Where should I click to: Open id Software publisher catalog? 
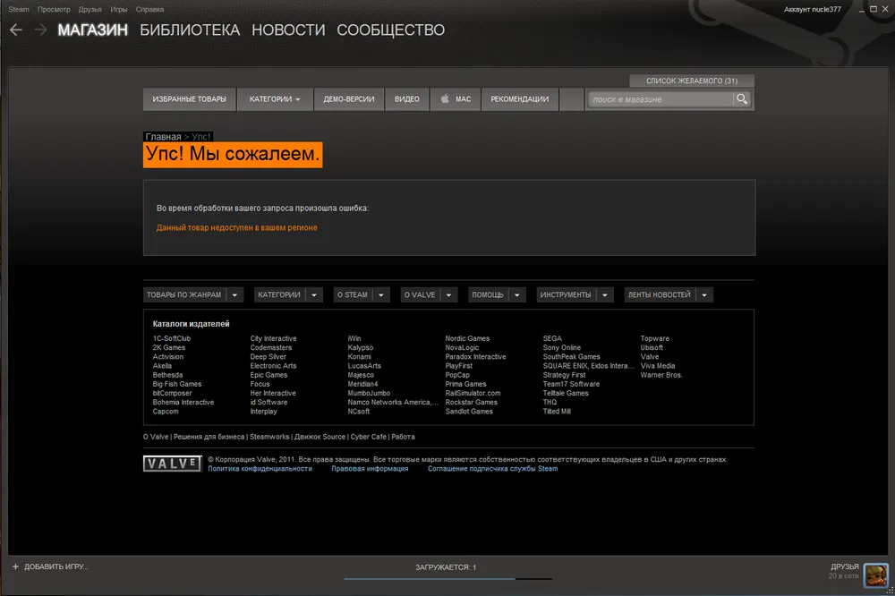pos(268,403)
